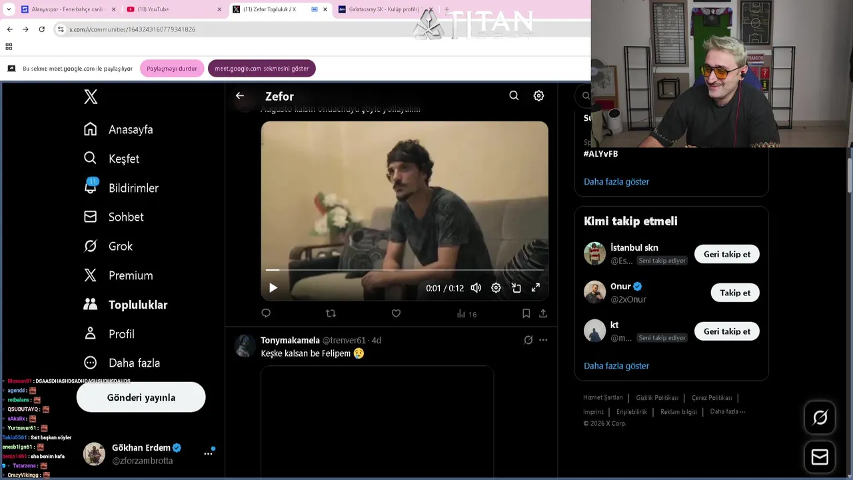Click Daha fazla göster under trends
Screen dimensions: 853x480
tap(616, 181)
